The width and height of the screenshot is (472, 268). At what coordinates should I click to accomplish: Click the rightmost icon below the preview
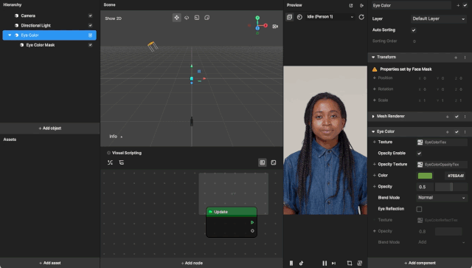[x=360, y=263]
